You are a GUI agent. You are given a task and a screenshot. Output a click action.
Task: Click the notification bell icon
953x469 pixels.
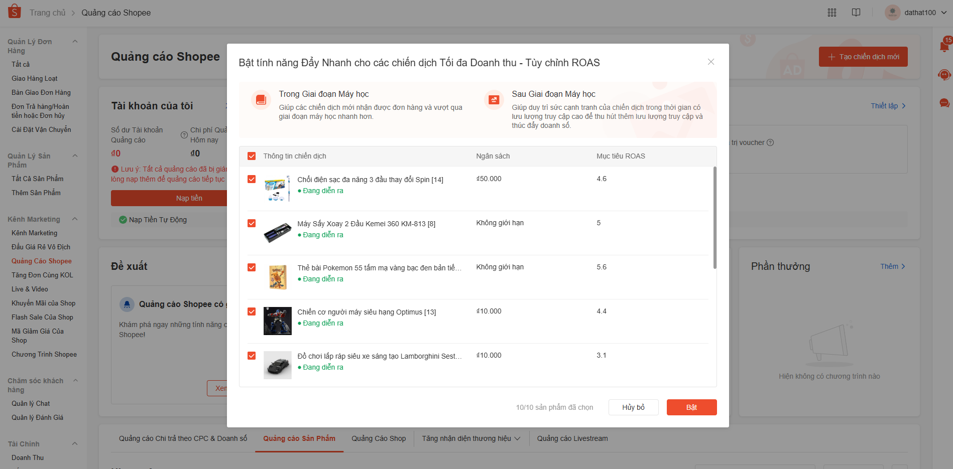click(x=944, y=47)
